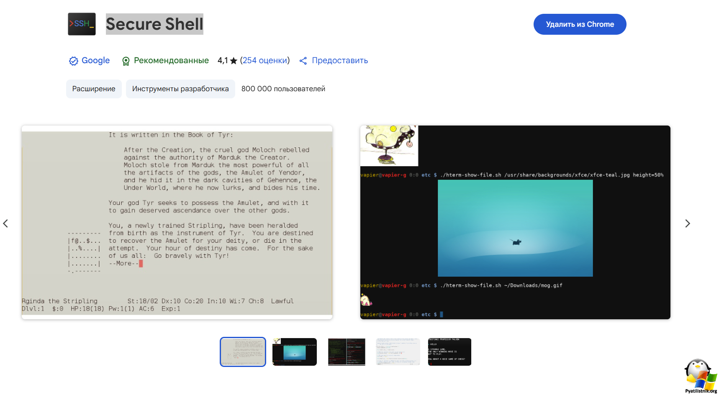Open the 254 оценки ratings link

pyautogui.click(x=265, y=60)
